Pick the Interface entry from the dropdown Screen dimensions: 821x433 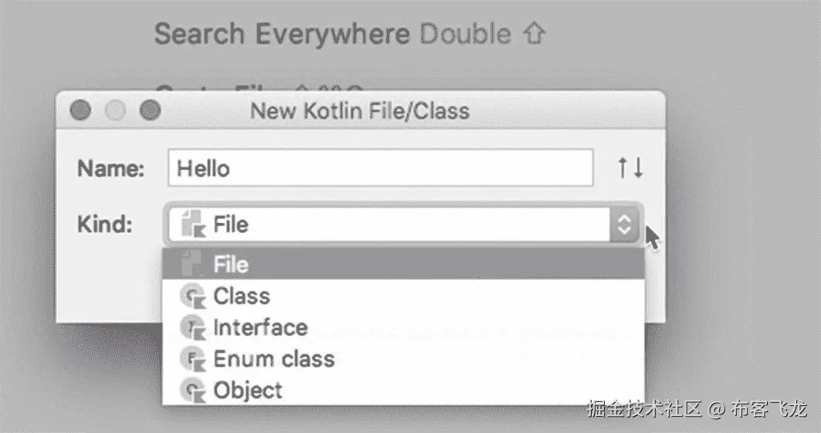click(x=260, y=328)
